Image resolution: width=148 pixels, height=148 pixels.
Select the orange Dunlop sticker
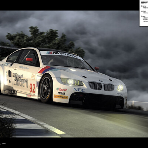pos(61,97)
